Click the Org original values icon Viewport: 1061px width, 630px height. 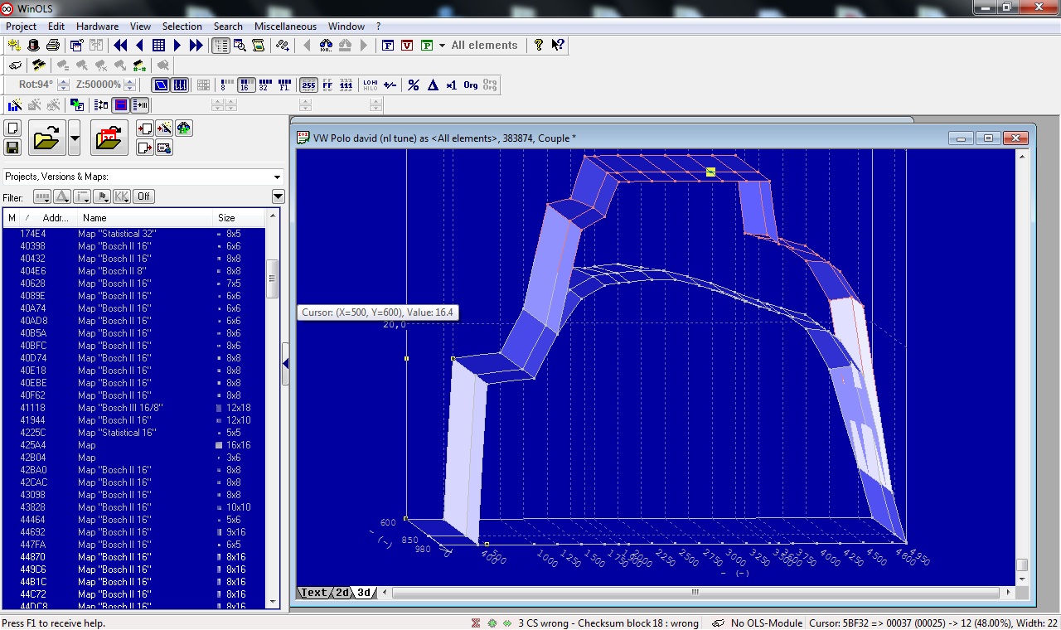click(470, 85)
